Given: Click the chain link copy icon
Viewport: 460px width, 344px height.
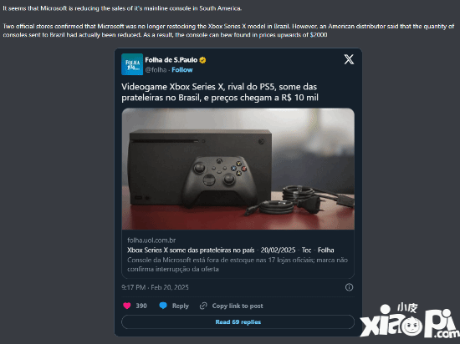Looking at the screenshot, I should (203, 306).
